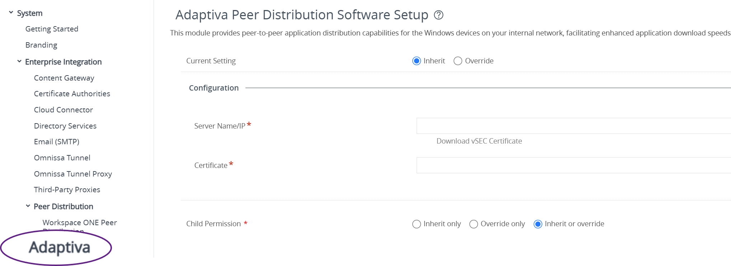Go to Content Gateway settings

(x=64, y=78)
